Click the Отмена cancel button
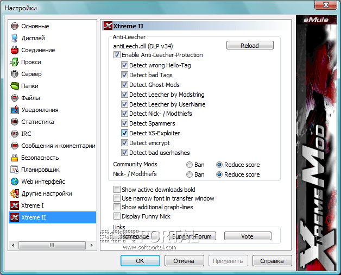 pos(184,261)
